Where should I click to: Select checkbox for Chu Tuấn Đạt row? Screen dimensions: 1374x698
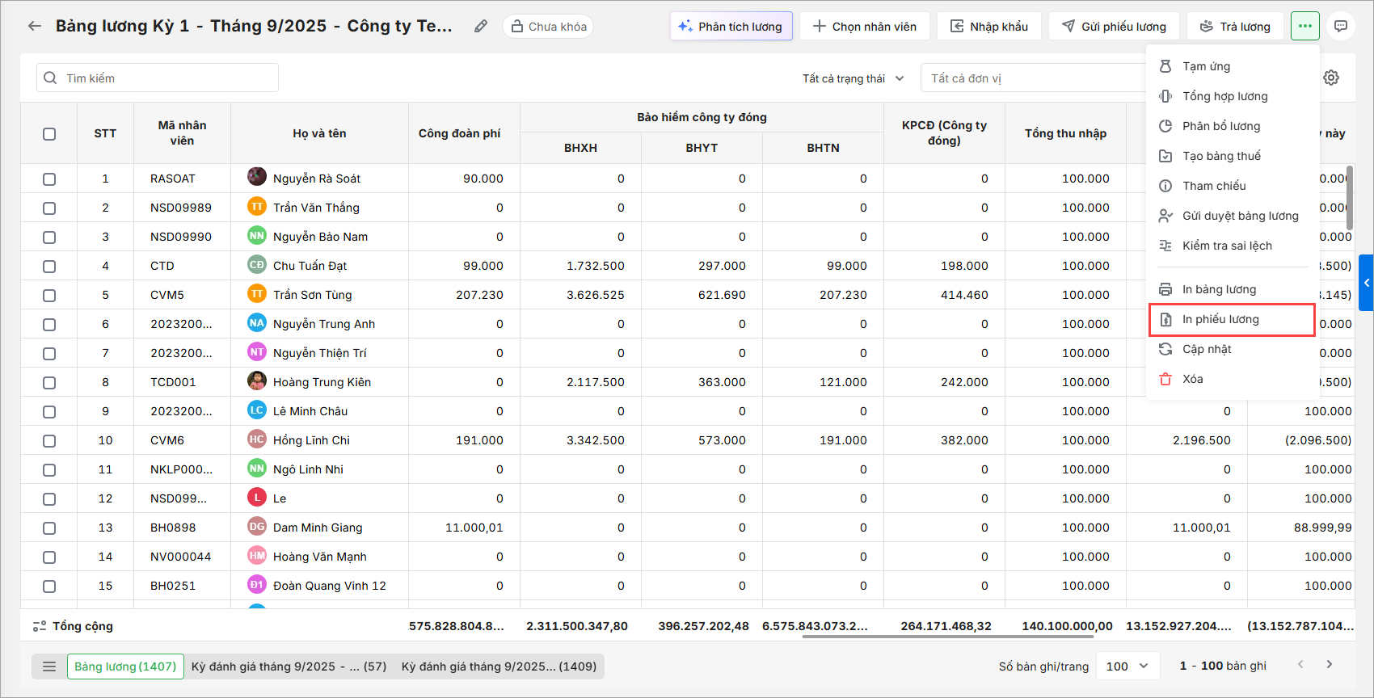coord(49,266)
